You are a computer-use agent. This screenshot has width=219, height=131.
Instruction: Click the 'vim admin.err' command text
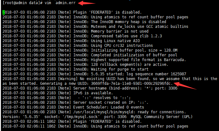[x=60, y=3]
